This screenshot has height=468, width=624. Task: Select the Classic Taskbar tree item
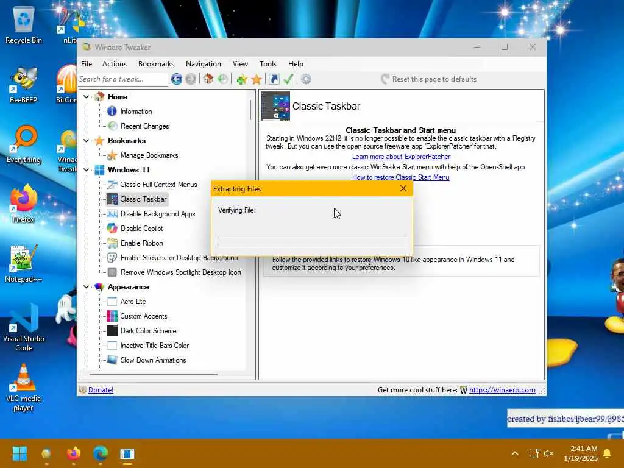pyautogui.click(x=137, y=199)
